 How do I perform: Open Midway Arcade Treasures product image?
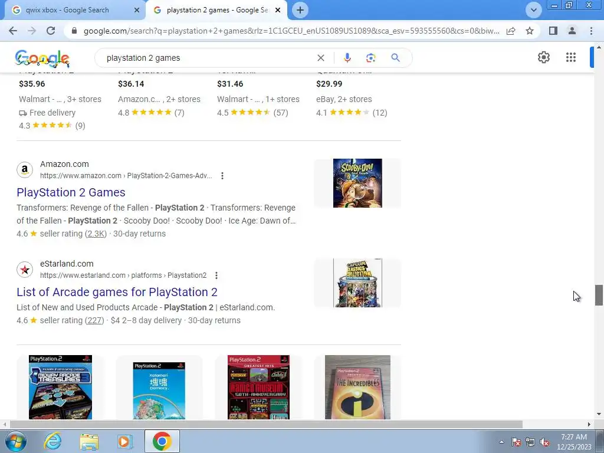[61, 387]
